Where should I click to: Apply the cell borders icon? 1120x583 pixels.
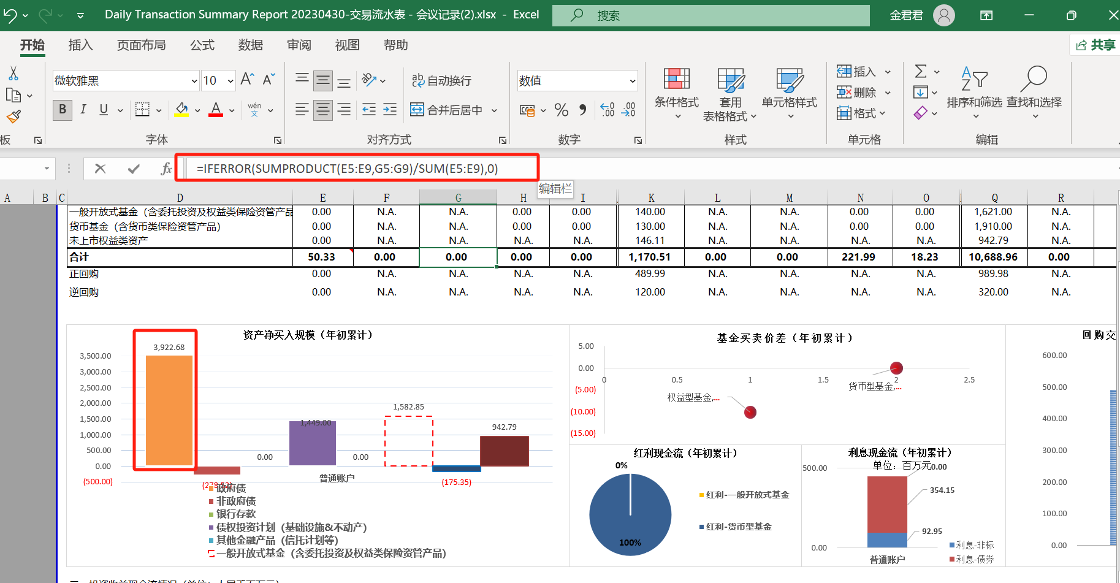point(142,110)
